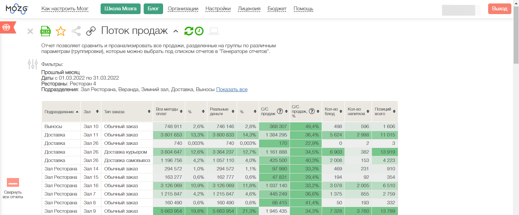Collapse report with caret next to title

pos(176,31)
